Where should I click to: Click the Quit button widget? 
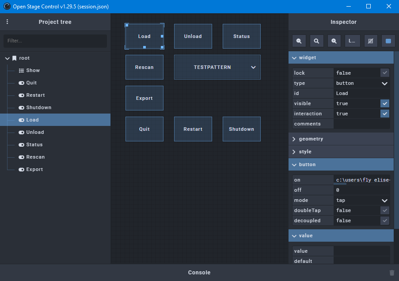[144, 129]
